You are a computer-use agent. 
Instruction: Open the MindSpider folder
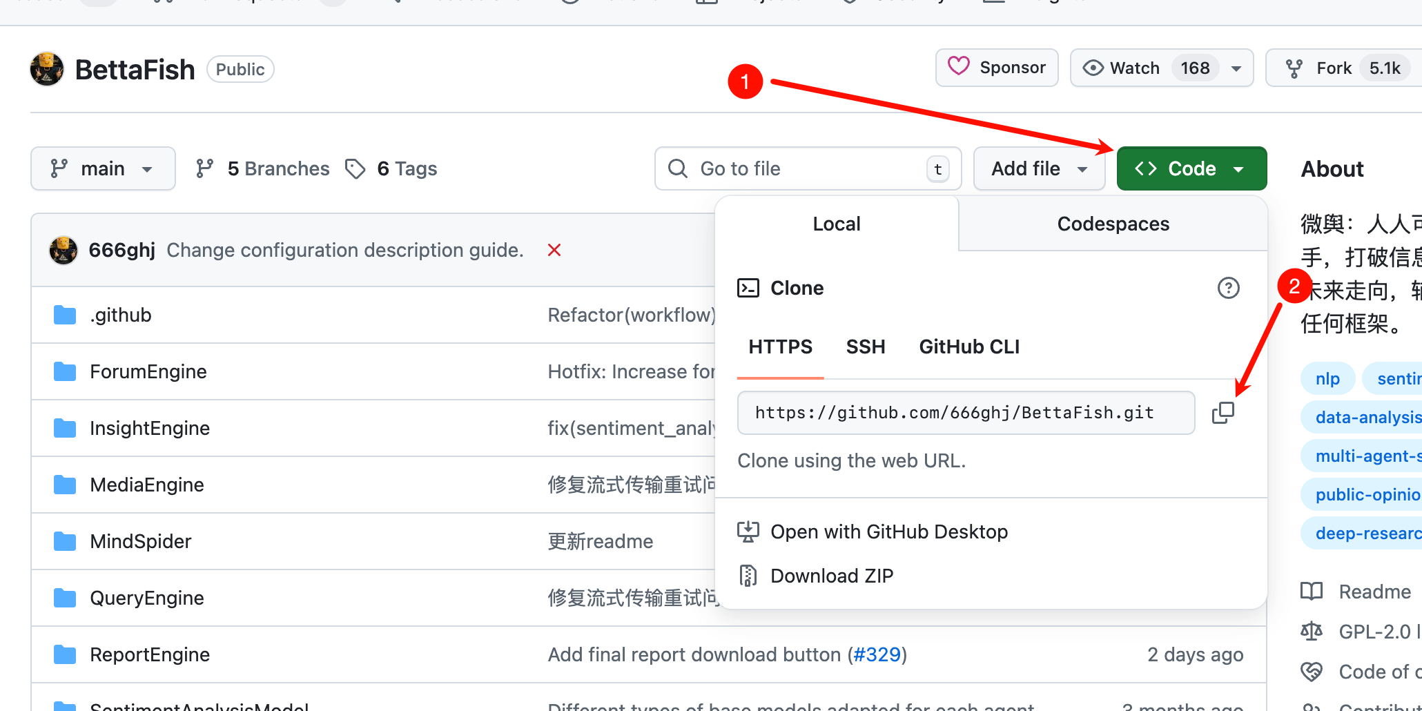(x=141, y=541)
